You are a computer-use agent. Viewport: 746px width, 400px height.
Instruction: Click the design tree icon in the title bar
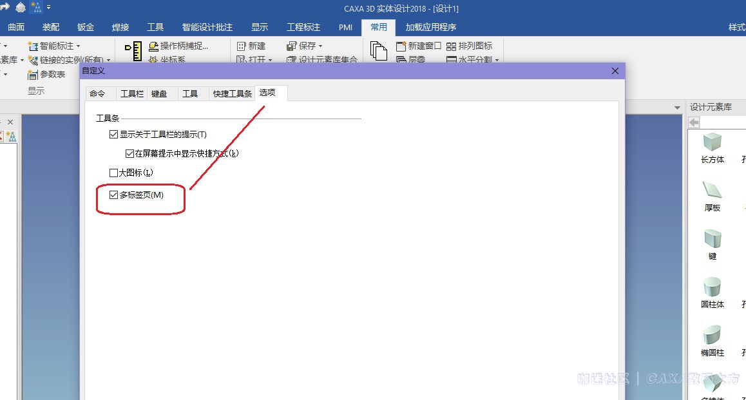(x=36, y=7)
